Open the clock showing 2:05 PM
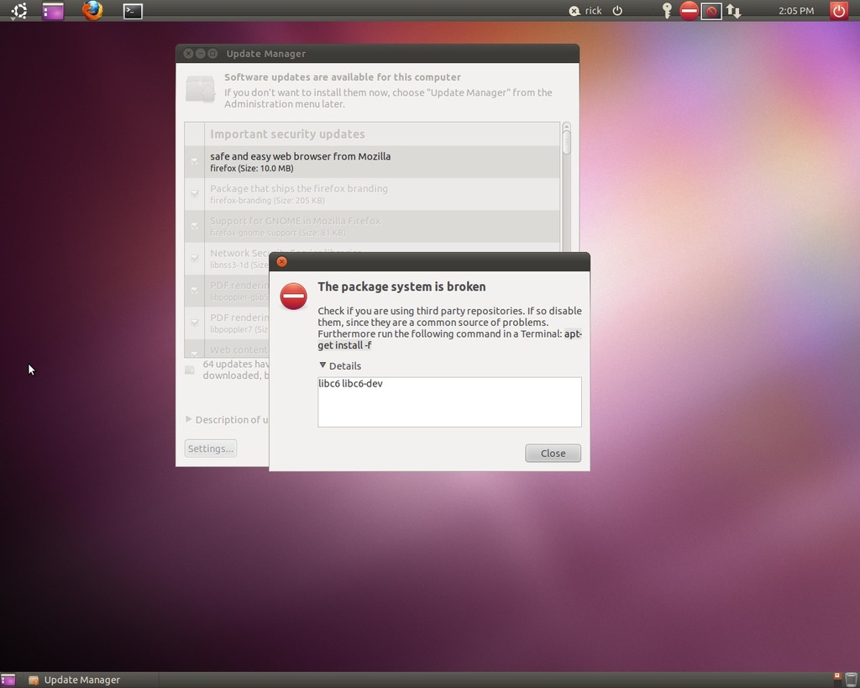The image size is (860, 688). (796, 11)
